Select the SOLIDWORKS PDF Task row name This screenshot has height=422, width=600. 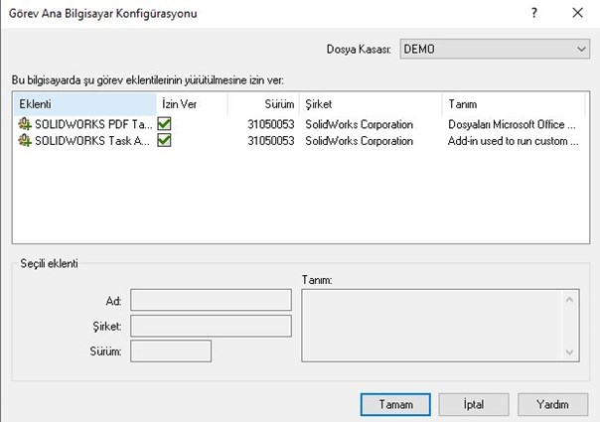pyautogui.click(x=92, y=125)
